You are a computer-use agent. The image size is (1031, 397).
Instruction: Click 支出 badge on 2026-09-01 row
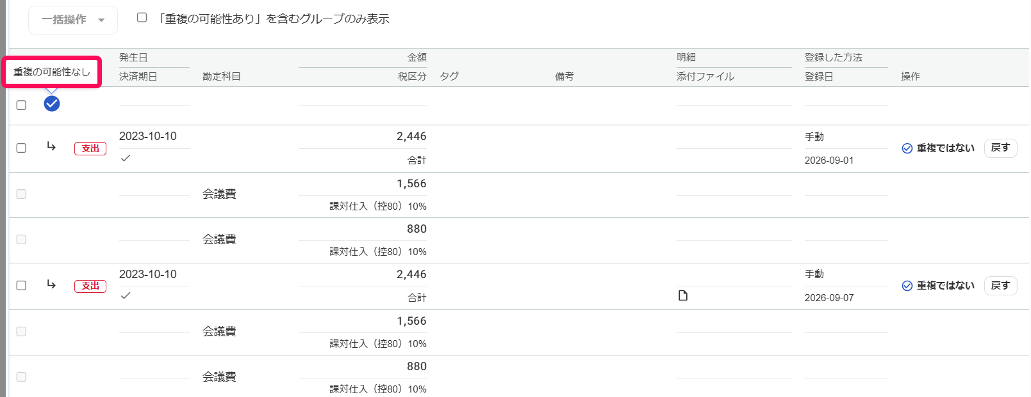(90, 148)
